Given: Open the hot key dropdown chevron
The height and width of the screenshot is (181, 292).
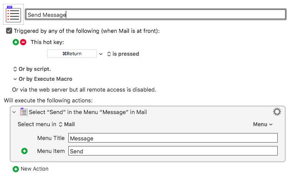Looking at the screenshot, I should (x=101, y=54).
